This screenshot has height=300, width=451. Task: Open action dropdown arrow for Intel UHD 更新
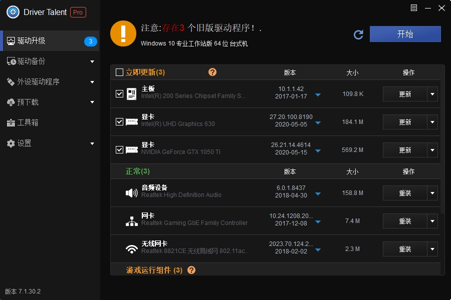point(432,122)
